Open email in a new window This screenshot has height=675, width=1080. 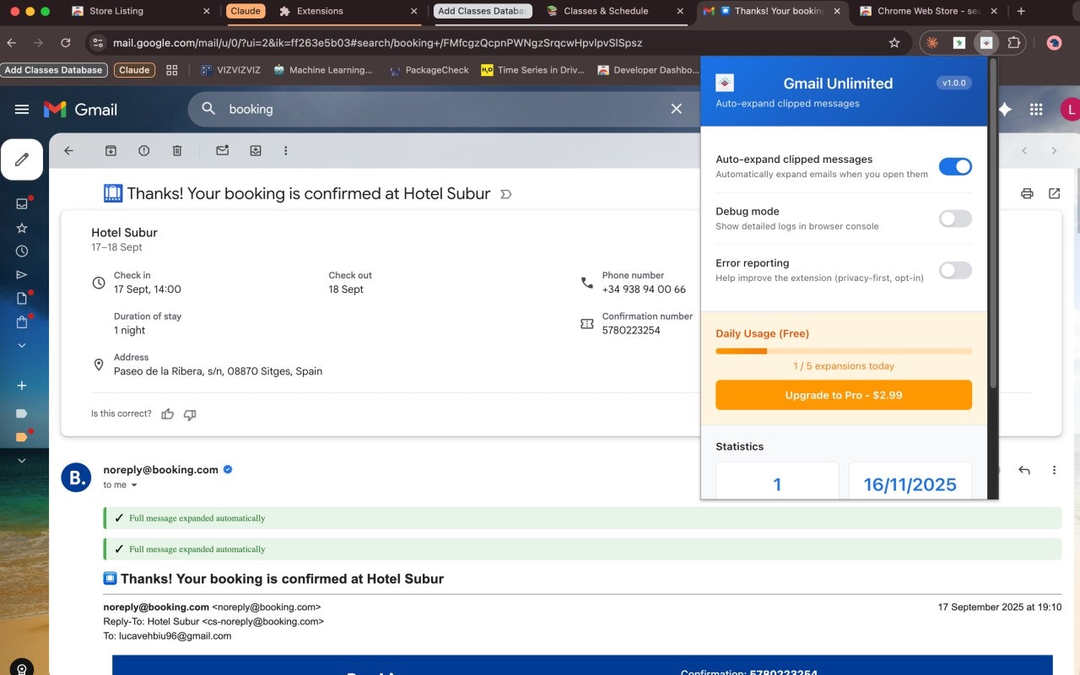(x=1054, y=193)
